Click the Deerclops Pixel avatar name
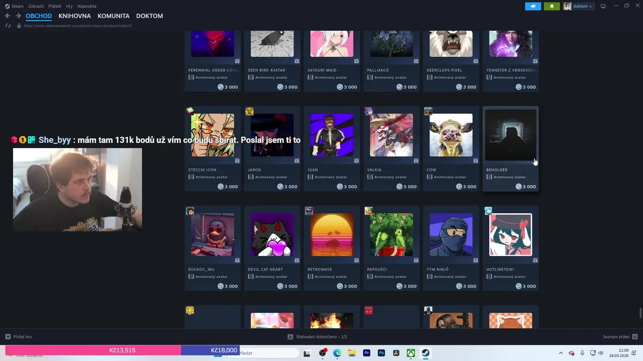Screen dimensions: 643x361 tap(445, 70)
